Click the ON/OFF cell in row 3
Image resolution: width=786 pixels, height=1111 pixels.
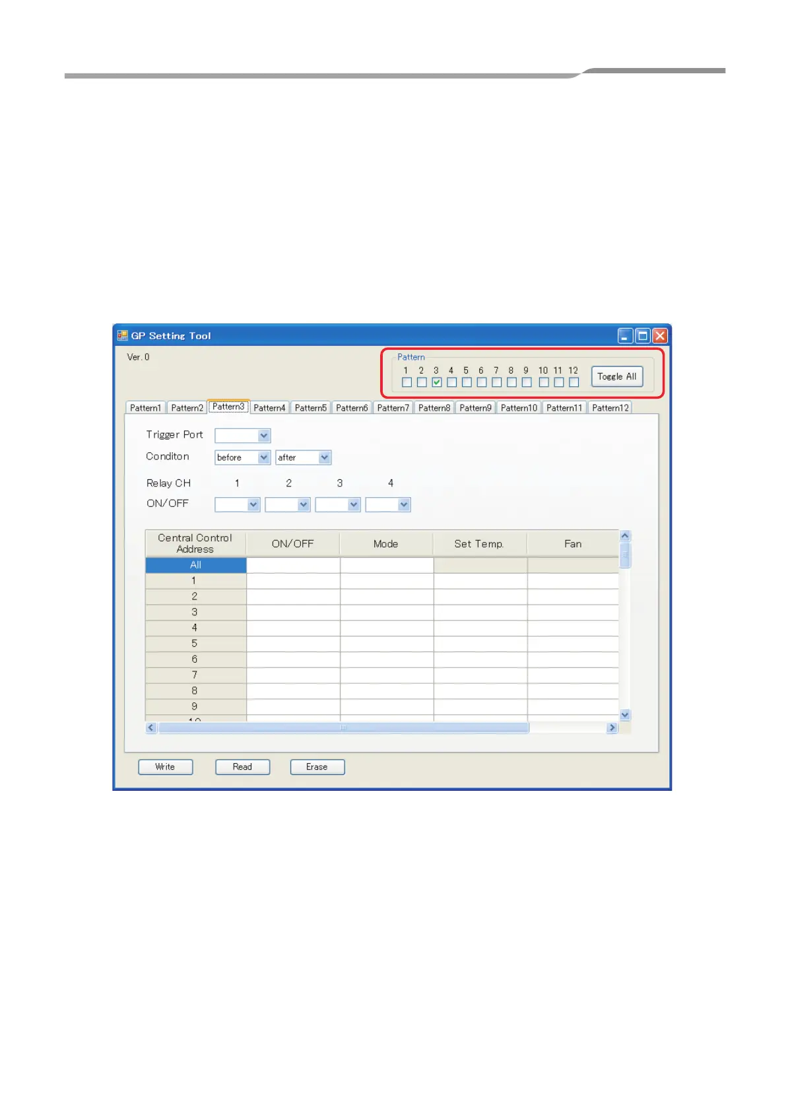pos(293,612)
